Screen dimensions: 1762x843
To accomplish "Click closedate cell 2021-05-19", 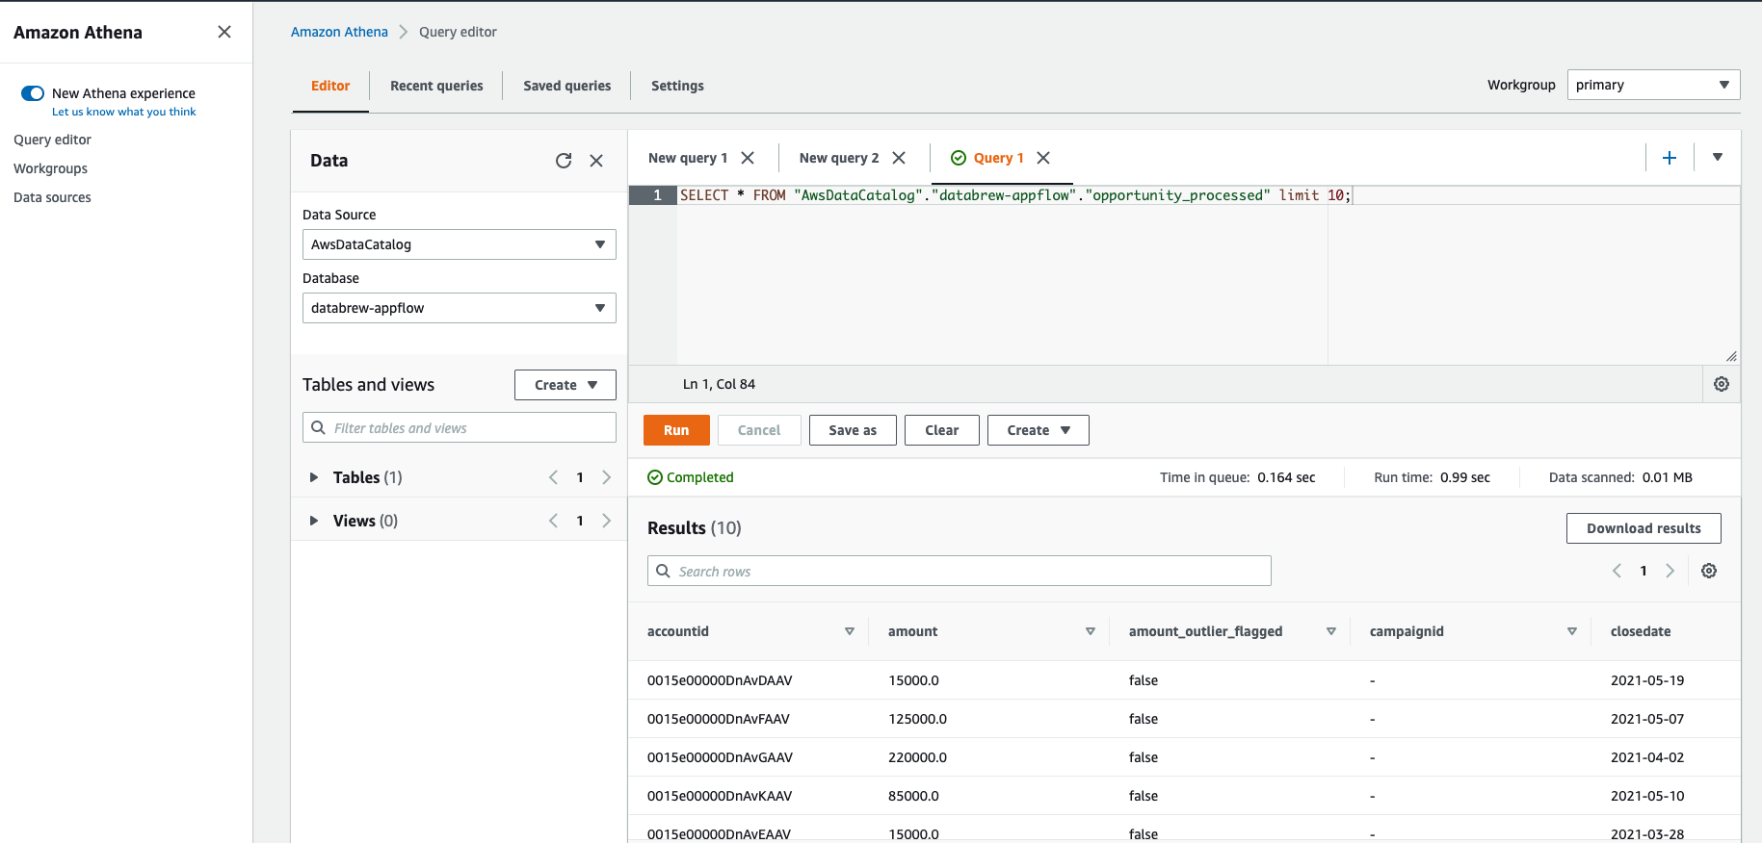I will 1647,680.
